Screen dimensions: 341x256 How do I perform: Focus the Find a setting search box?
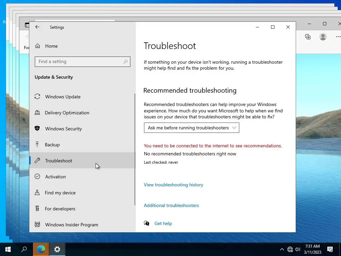pos(83,62)
